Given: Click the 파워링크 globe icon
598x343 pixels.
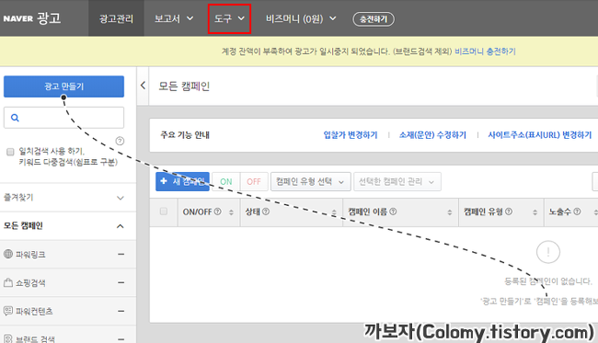Looking at the screenshot, I should (8, 254).
